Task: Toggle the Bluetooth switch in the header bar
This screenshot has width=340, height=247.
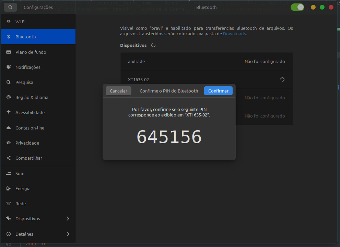Action: pos(297,7)
